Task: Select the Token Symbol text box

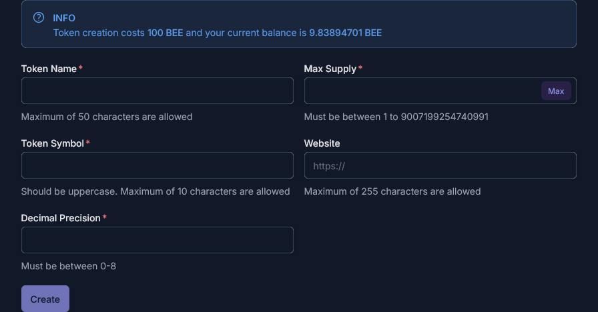Action: pyautogui.click(x=157, y=165)
